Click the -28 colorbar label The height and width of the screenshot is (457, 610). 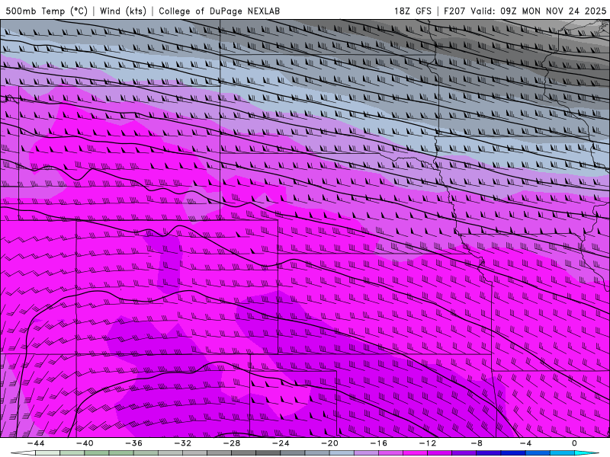(x=232, y=443)
